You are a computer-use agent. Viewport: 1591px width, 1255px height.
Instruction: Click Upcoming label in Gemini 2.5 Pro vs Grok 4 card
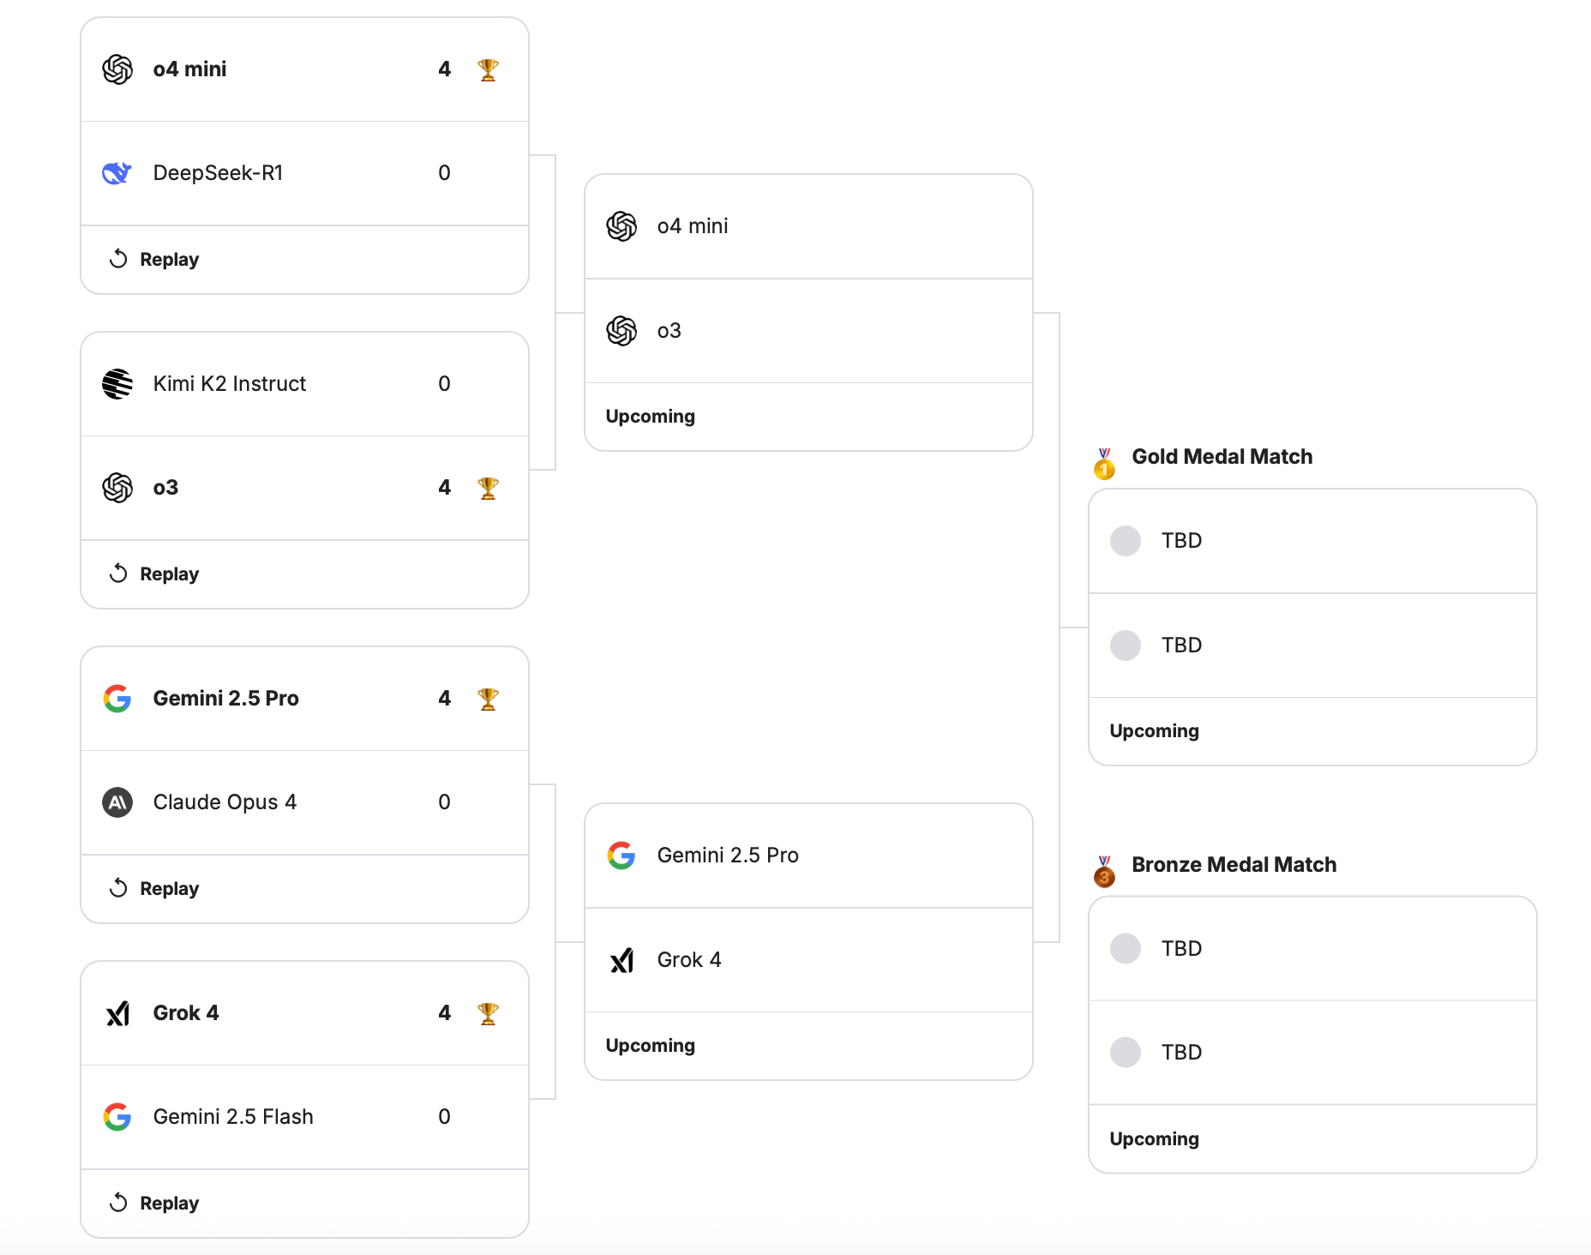point(651,1046)
